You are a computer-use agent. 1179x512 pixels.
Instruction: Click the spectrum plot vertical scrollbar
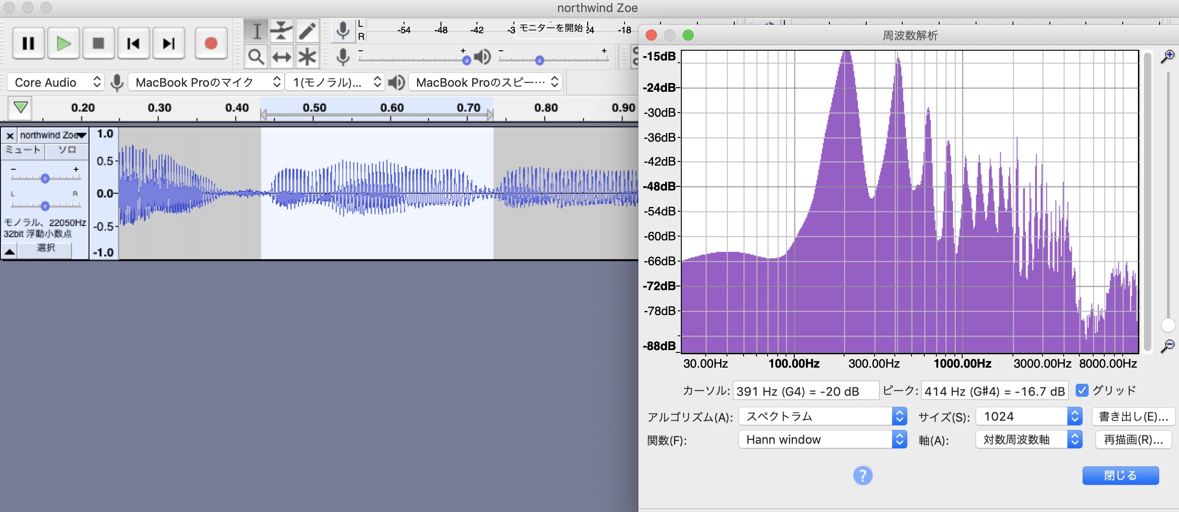(x=1148, y=202)
